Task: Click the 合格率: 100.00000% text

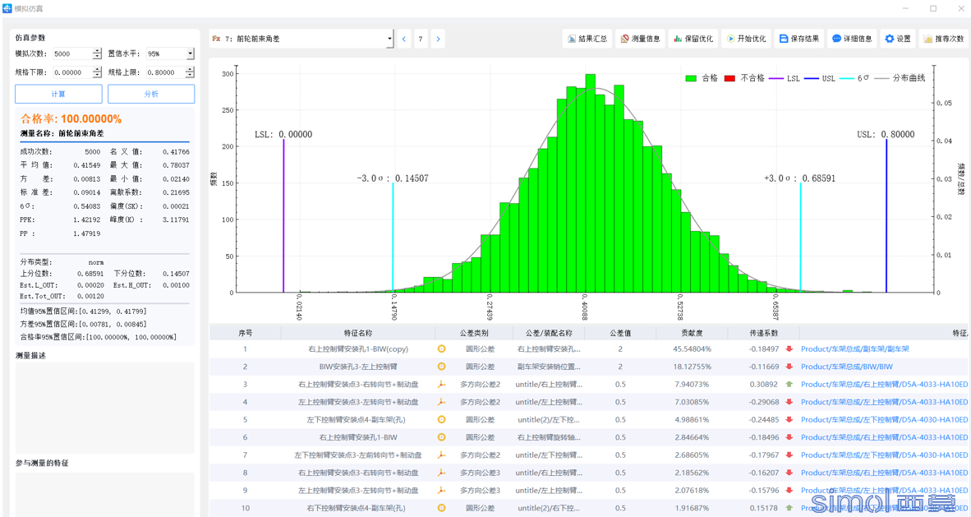Action: coord(71,118)
